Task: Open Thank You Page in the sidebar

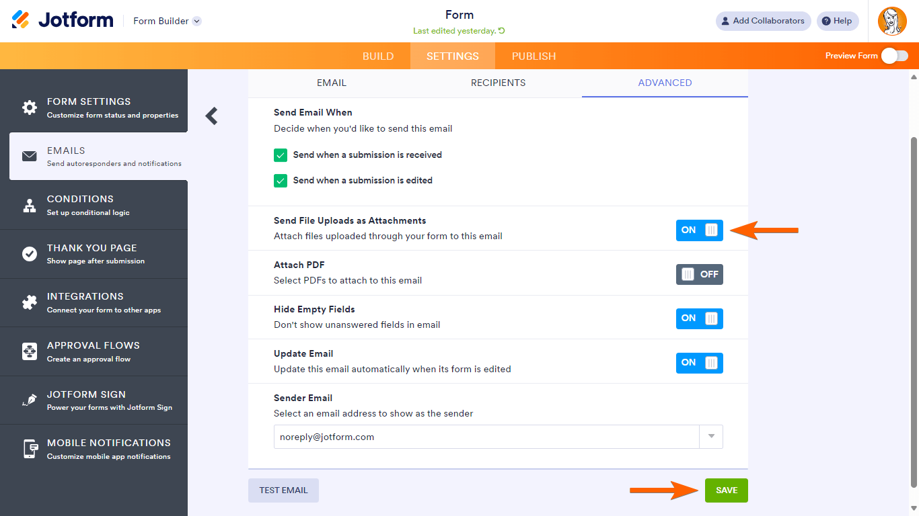Action: coord(94,254)
